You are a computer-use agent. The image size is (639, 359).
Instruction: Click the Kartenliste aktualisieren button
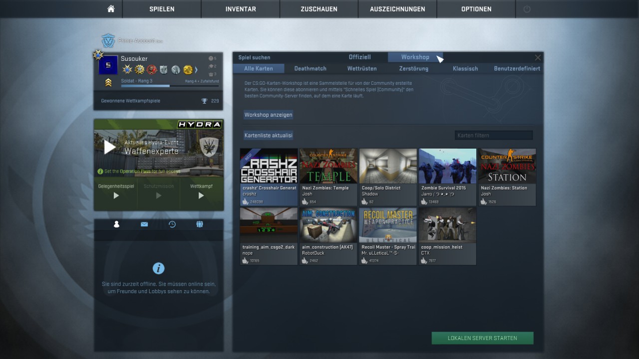click(x=269, y=135)
